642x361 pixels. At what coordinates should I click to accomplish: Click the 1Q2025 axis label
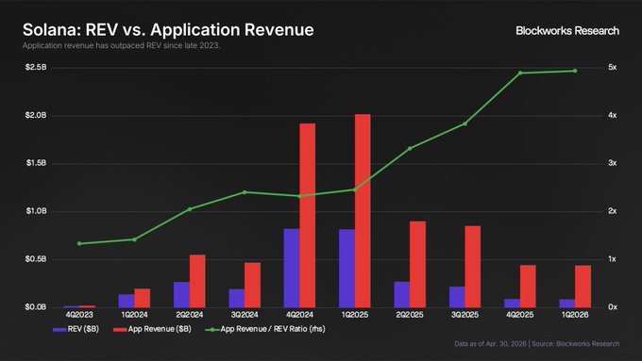(x=355, y=315)
